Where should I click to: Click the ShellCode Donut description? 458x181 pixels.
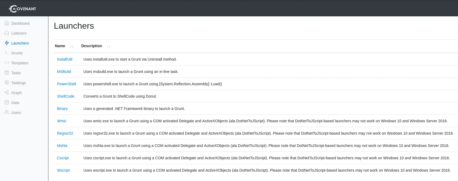pyautogui.click(x=120, y=96)
